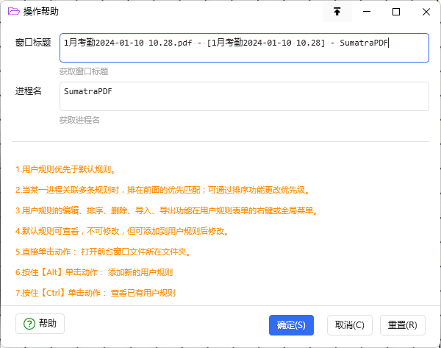Focus the 窗口标题 input field

pyautogui.click(x=244, y=48)
